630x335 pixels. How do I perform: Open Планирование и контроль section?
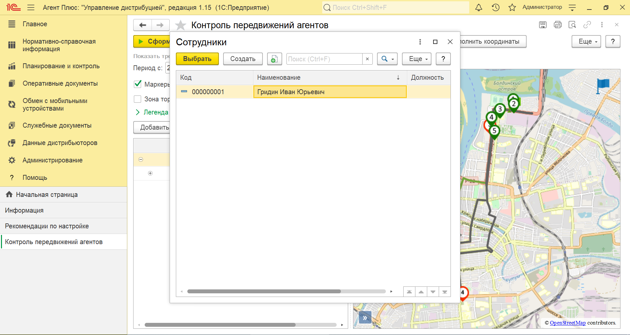coord(61,66)
